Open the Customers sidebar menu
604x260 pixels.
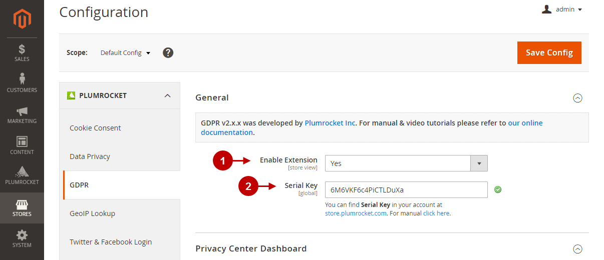[22, 84]
